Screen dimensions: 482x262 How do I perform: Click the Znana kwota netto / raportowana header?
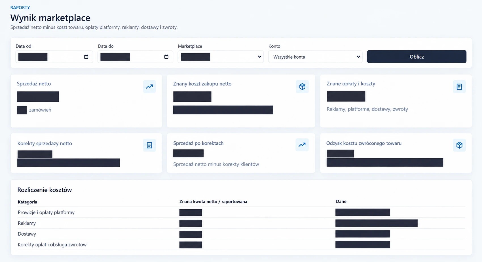[213, 202]
